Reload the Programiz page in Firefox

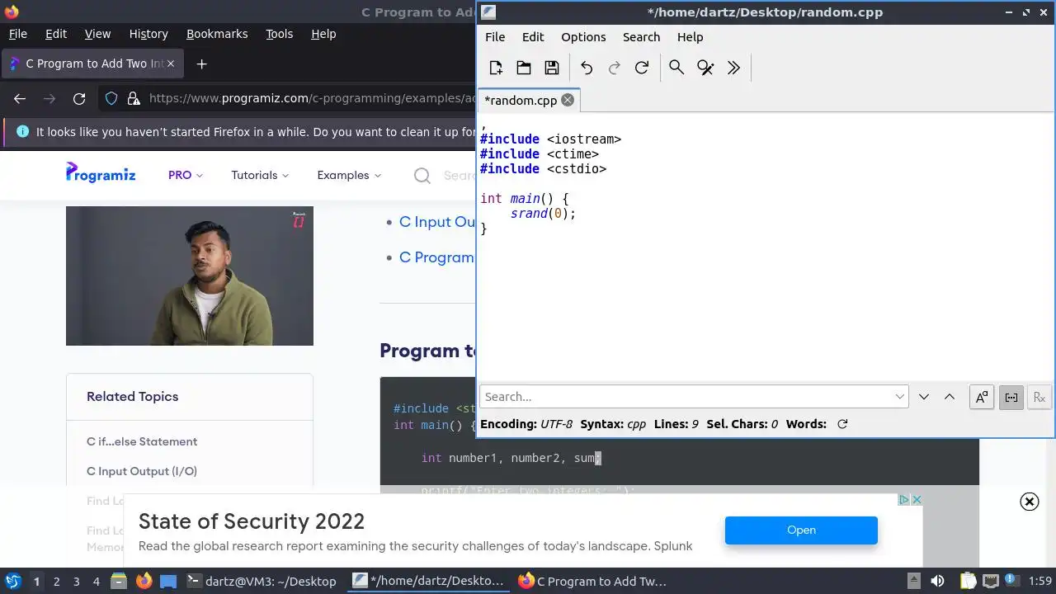(79, 98)
